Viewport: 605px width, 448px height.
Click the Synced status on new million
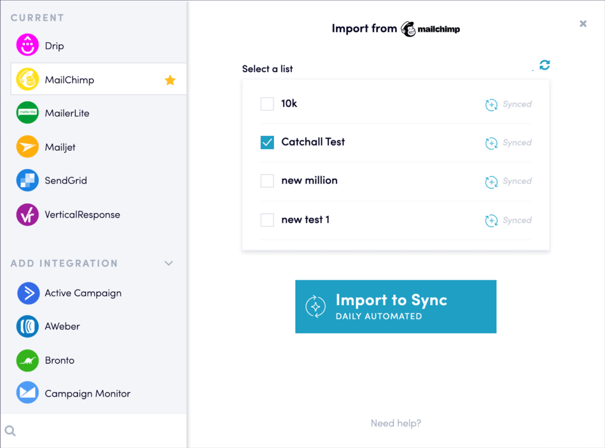click(517, 181)
